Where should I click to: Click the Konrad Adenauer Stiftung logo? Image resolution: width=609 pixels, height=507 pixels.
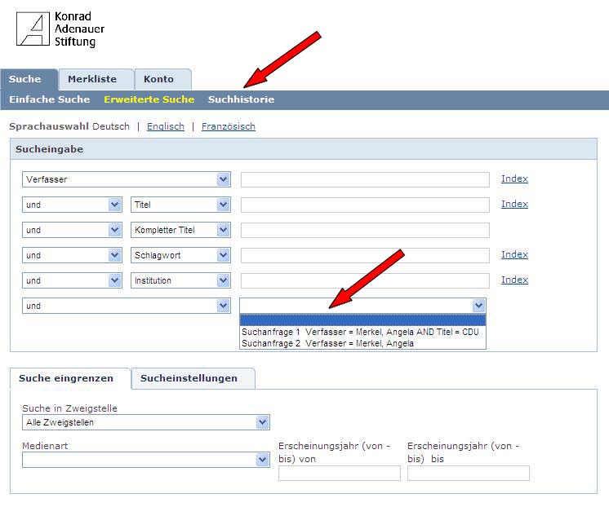click(61, 29)
